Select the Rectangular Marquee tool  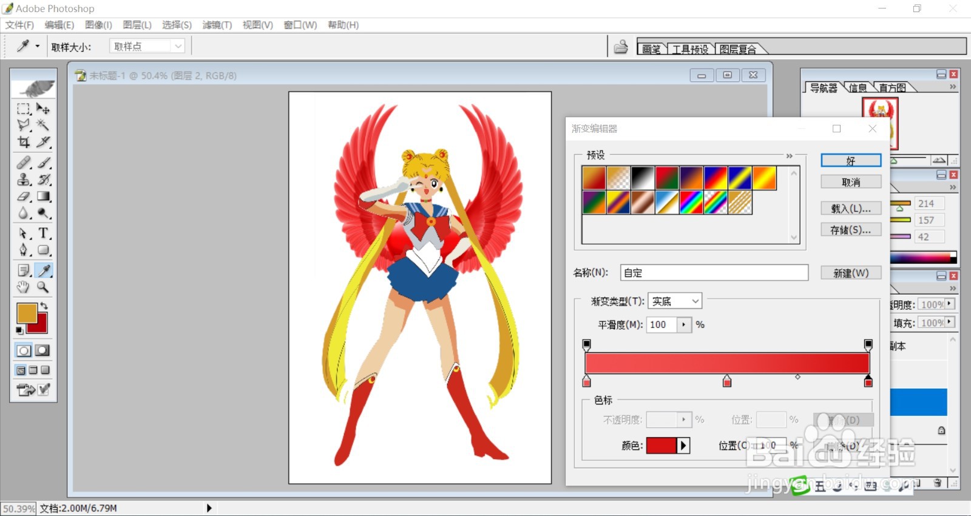pyautogui.click(x=24, y=109)
